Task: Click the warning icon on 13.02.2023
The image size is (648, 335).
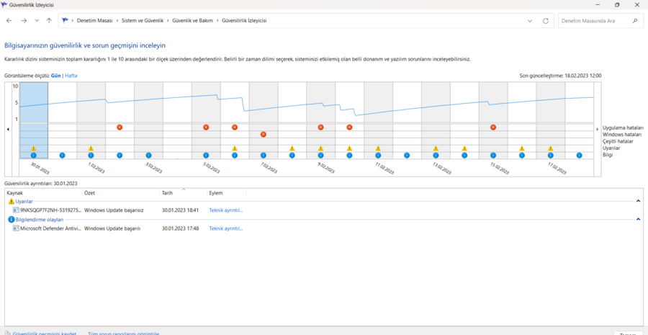Action: click(x=436, y=148)
